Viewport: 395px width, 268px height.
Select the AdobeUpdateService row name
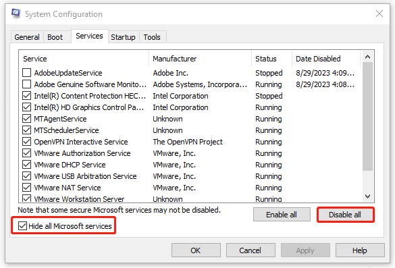pos(68,73)
